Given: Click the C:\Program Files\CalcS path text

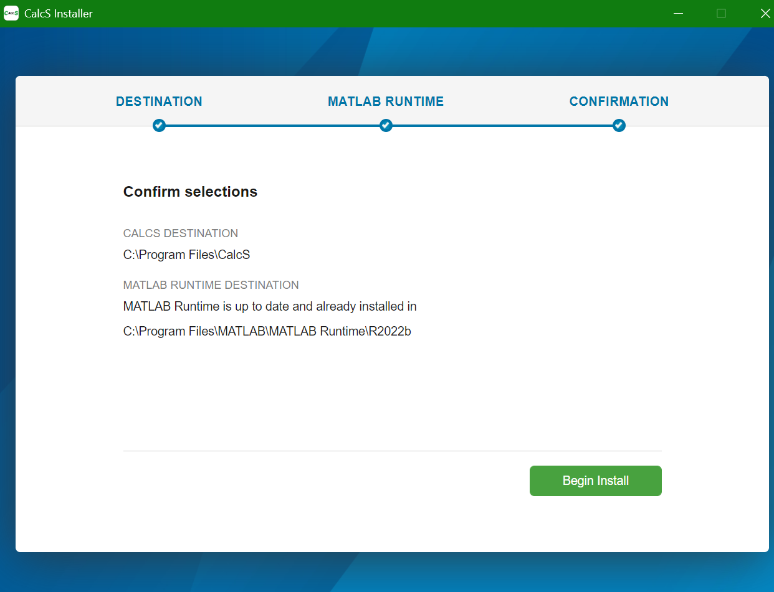Looking at the screenshot, I should pyautogui.click(x=186, y=255).
